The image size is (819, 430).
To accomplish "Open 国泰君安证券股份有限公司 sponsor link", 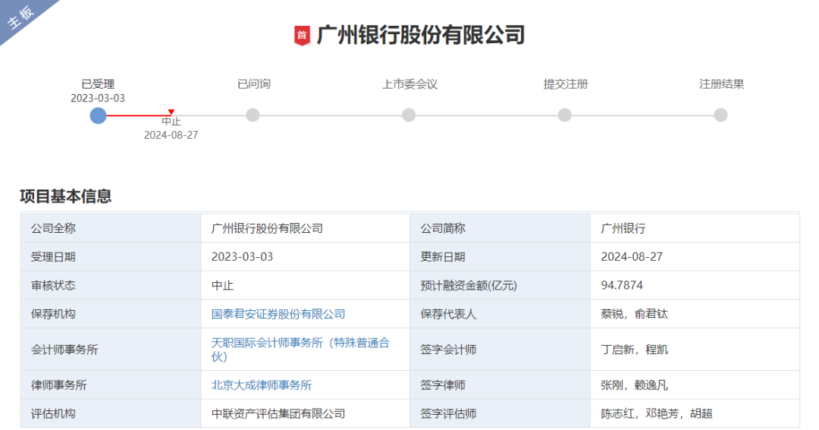I will (x=278, y=314).
